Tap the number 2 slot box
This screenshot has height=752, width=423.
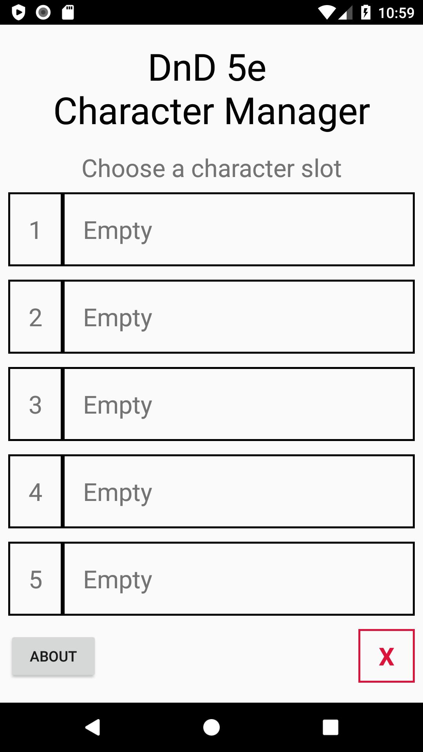coord(35,317)
